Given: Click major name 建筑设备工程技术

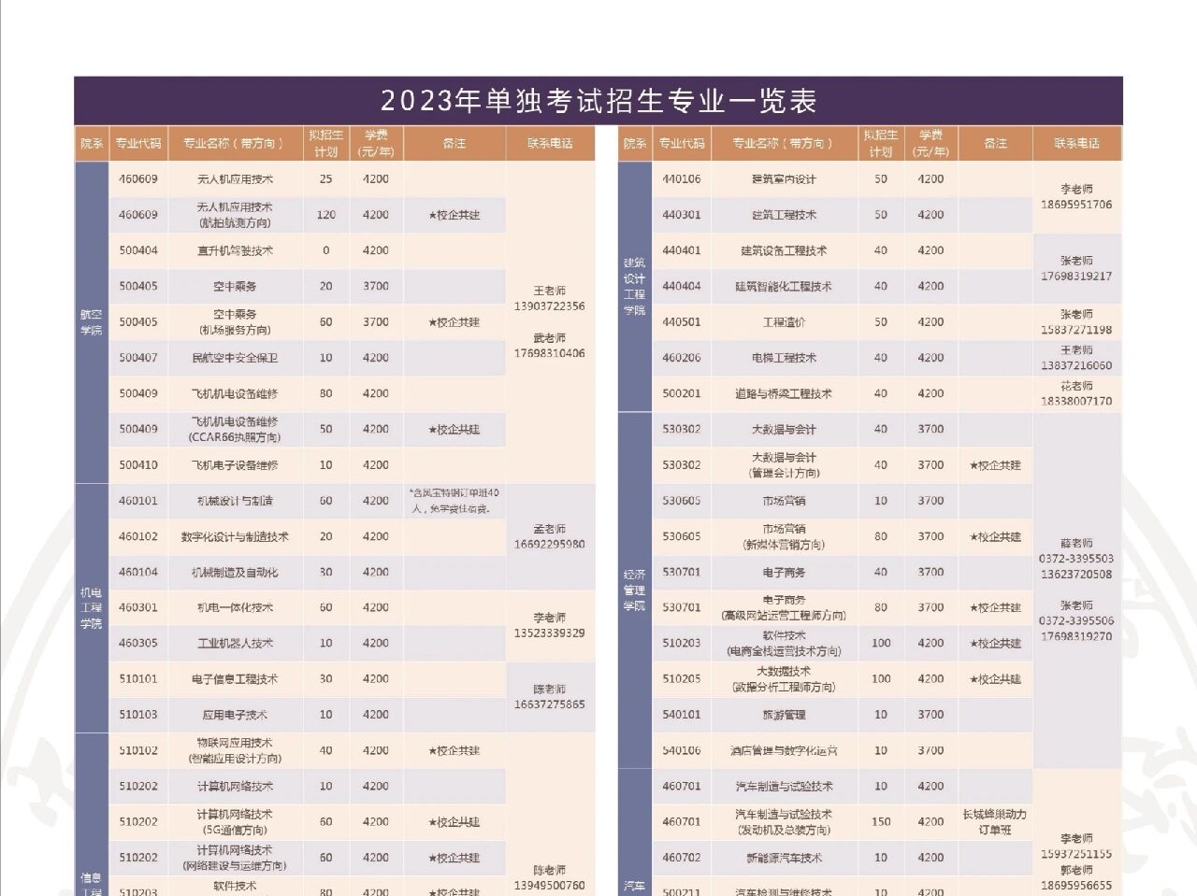Looking at the screenshot, I should [x=784, y=250].
